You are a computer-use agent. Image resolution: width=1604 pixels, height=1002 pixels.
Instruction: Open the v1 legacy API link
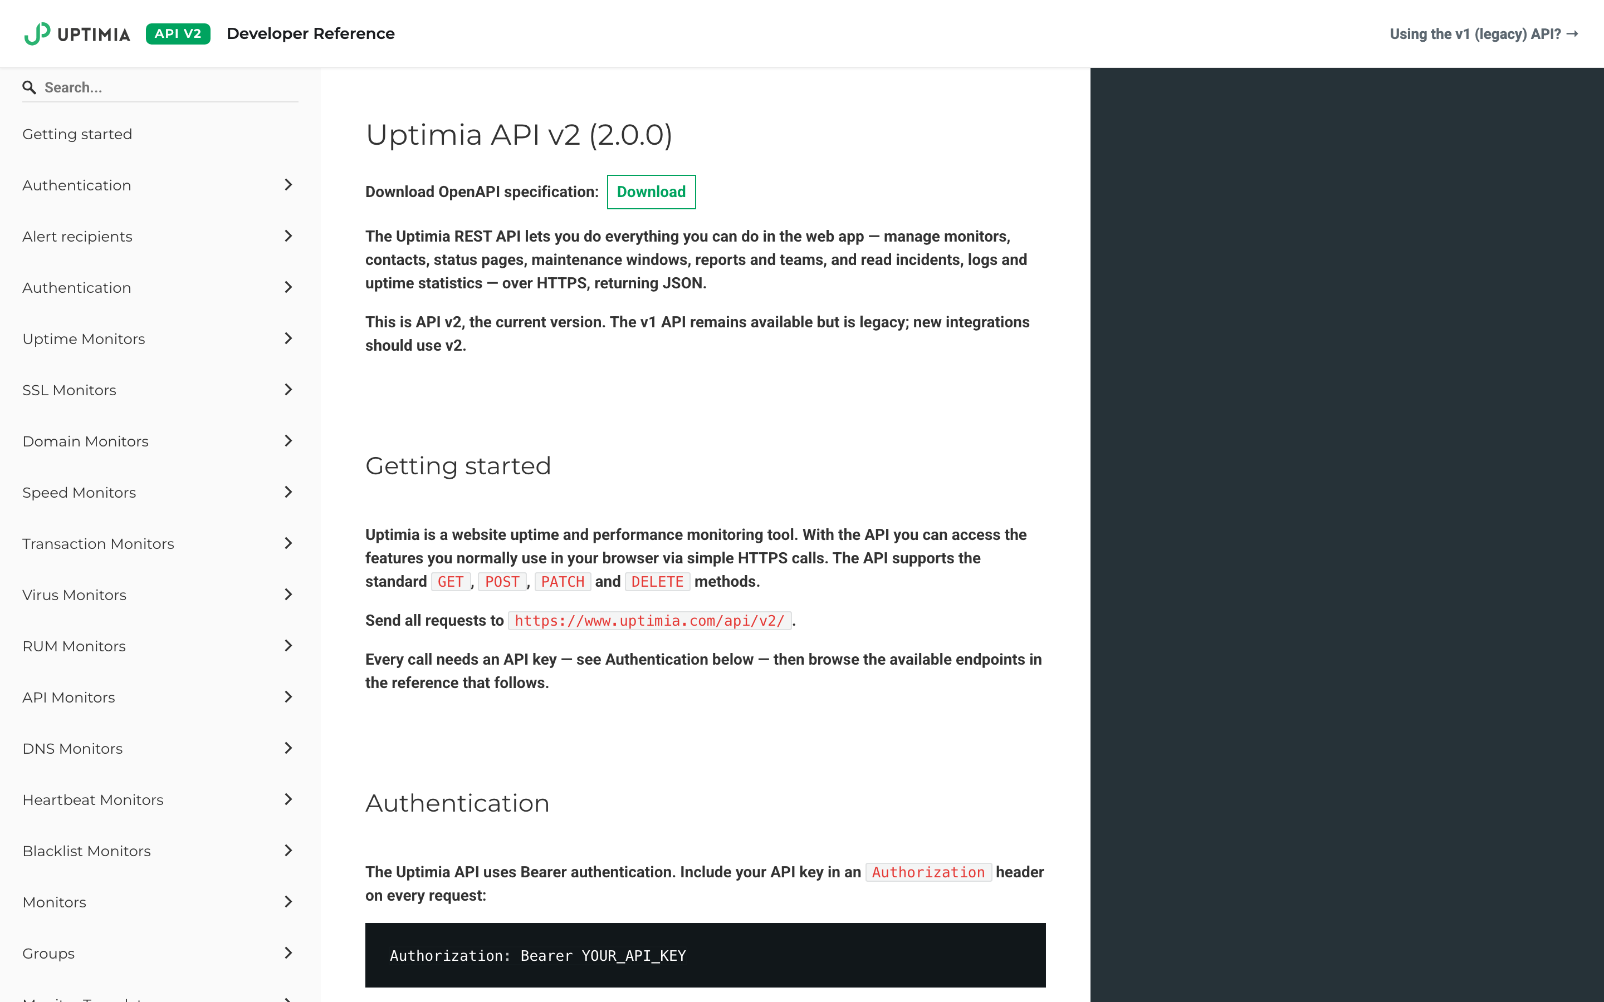point(1484,34)
